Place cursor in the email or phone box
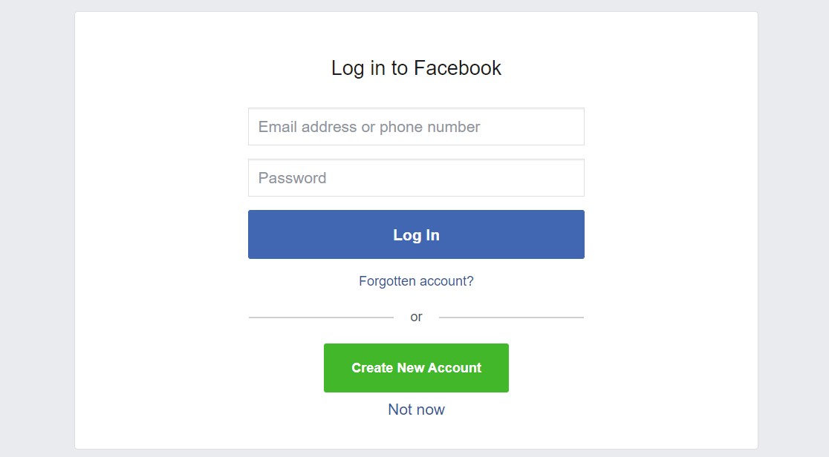Screen dimensions: 829x457 (416, 127)
